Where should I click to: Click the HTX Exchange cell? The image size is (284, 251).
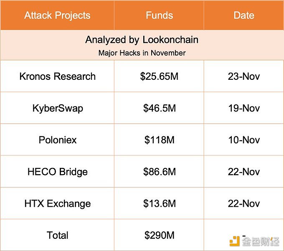57,203
